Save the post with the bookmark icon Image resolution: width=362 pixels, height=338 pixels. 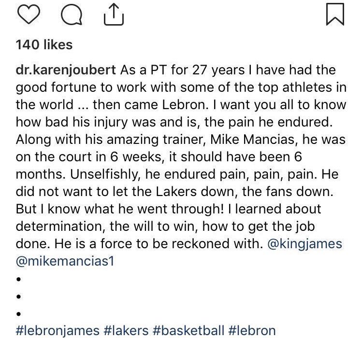tap(335, 15)
